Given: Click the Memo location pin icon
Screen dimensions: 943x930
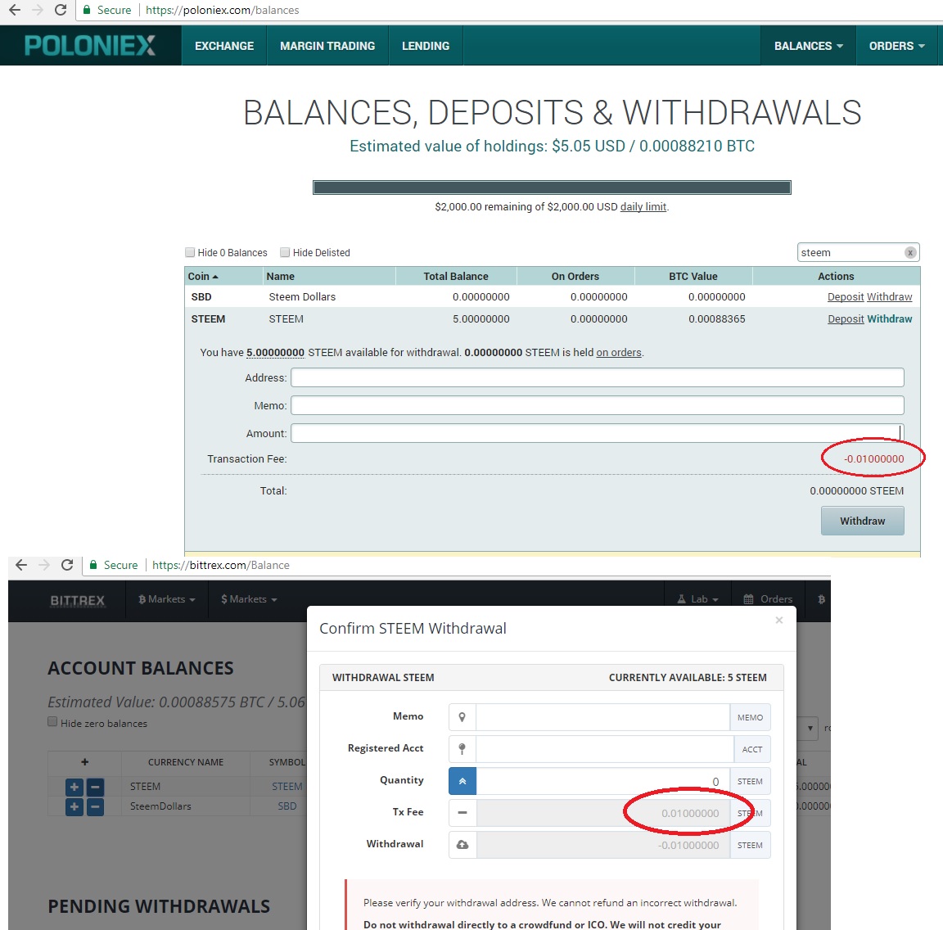Looking at the screenshot, I should coord(461,716).
